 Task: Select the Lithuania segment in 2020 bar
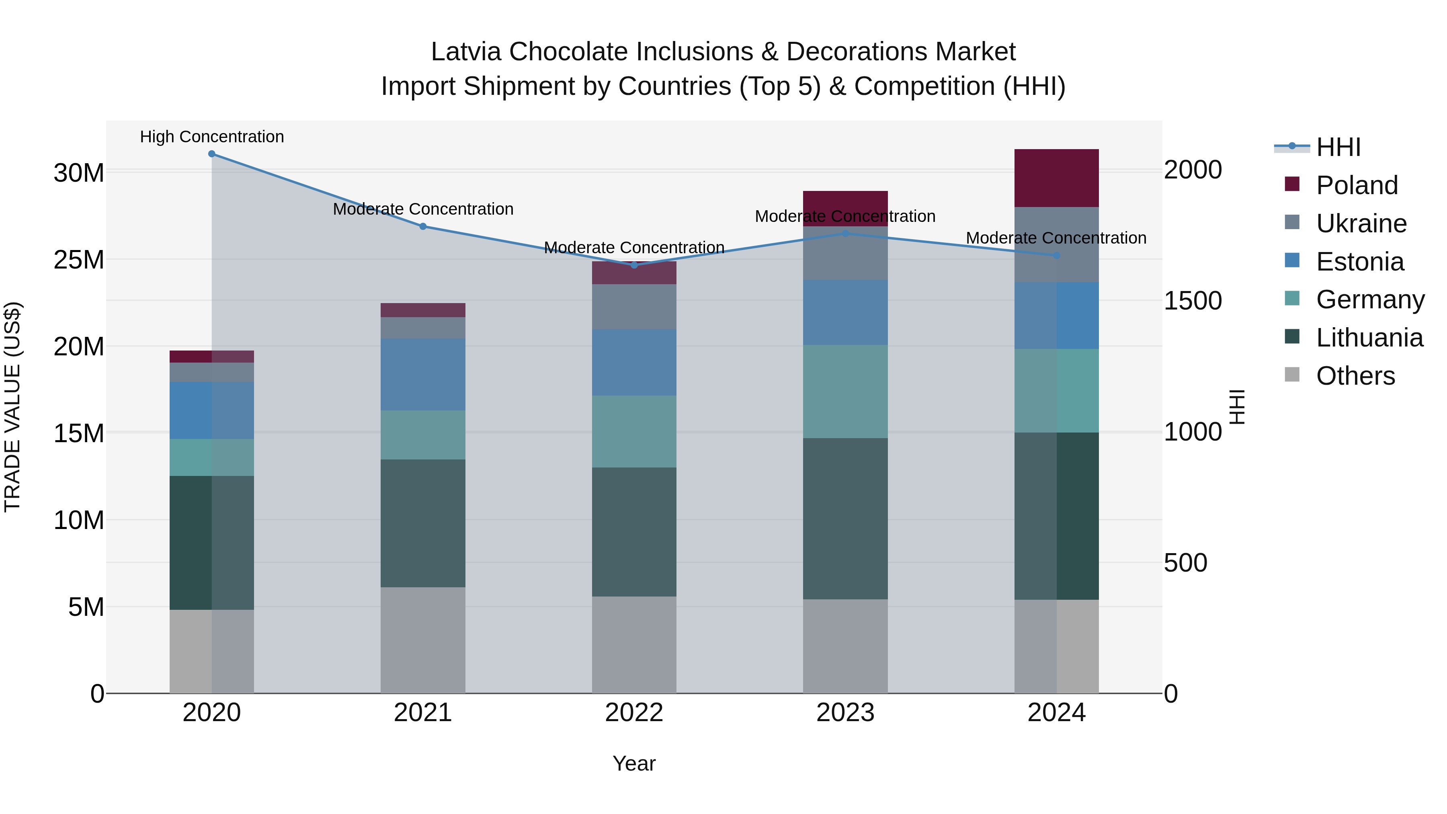click(x=212, y=543)
